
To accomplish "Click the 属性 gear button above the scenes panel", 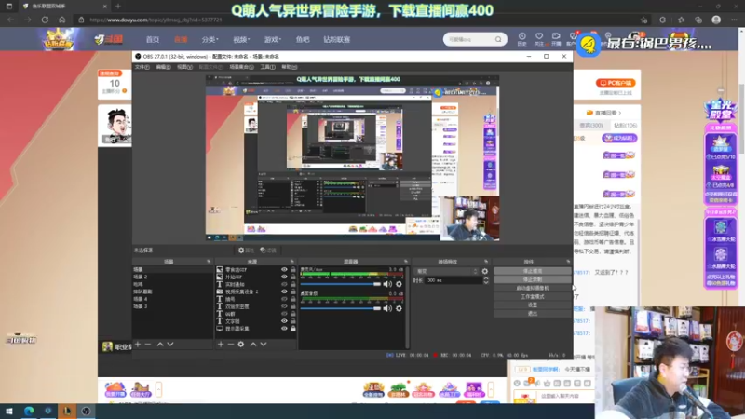I will pos(246,250).
